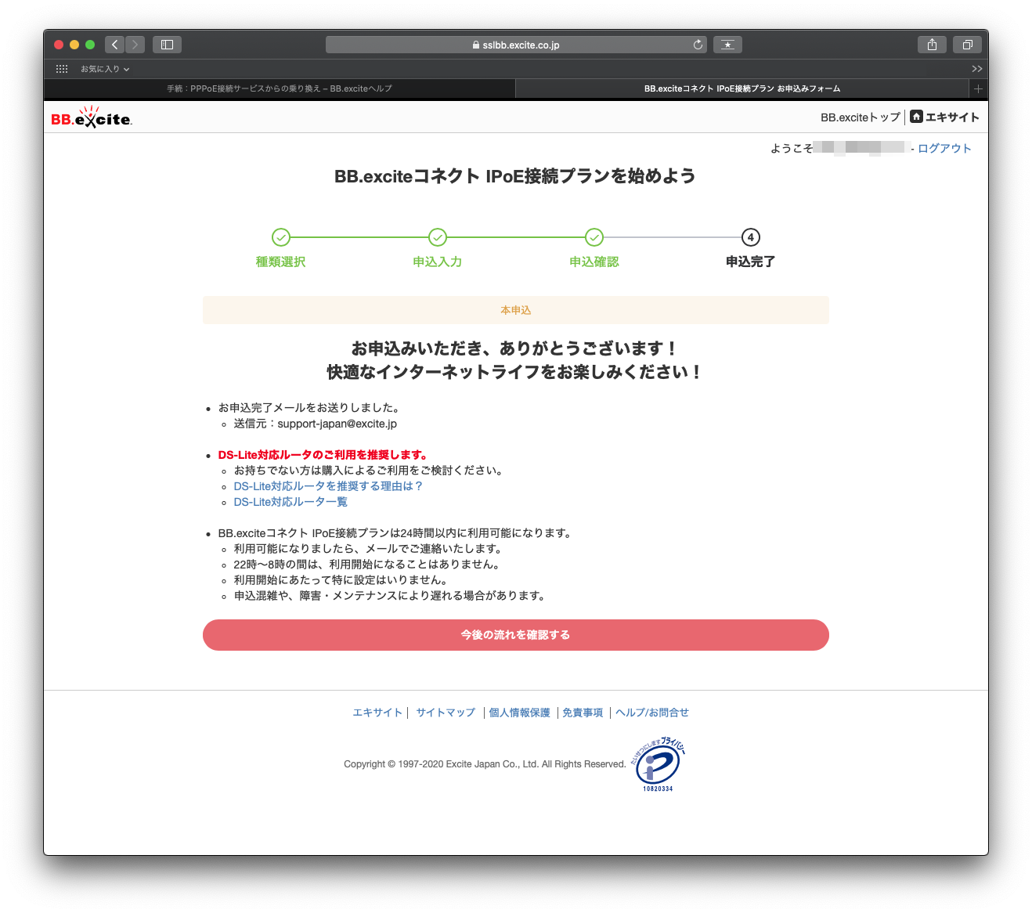The image size is (1032, 913).
Task: Click the 申込入力 step label
Action: [437, 262]
